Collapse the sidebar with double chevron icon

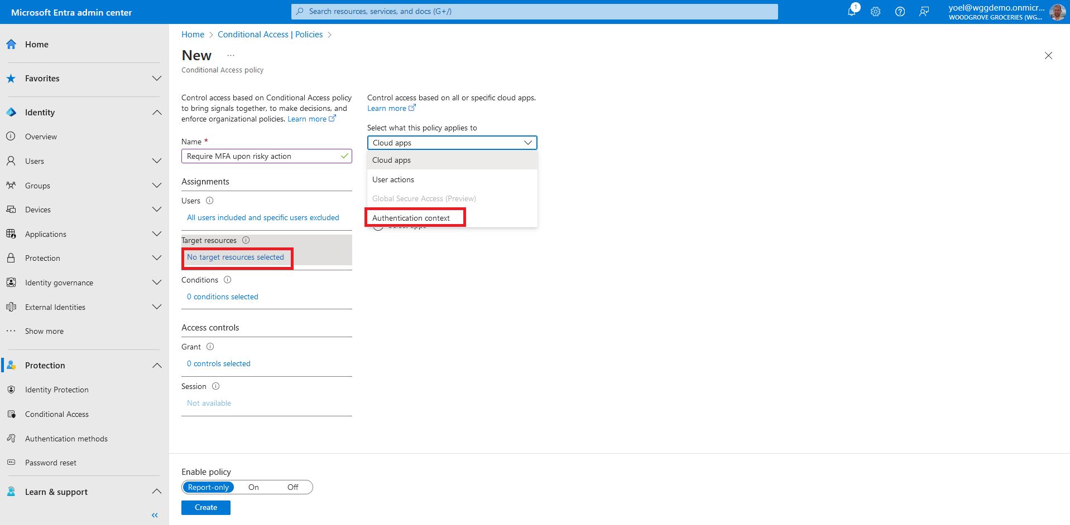pos(155,516)
